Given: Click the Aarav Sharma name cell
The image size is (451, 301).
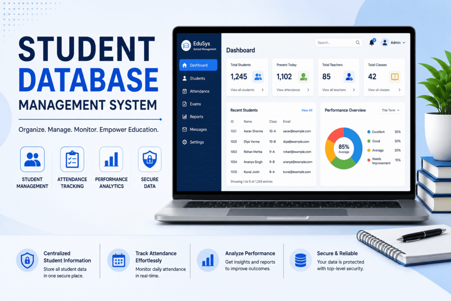Looking at the screenshot, I should pos(253,131).
